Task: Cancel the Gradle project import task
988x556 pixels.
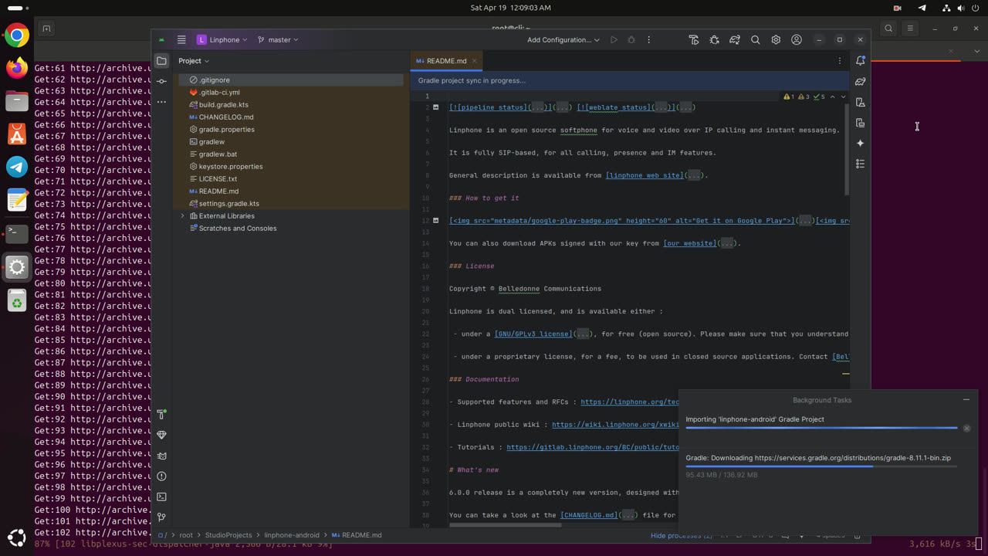Action: point(966,428)
